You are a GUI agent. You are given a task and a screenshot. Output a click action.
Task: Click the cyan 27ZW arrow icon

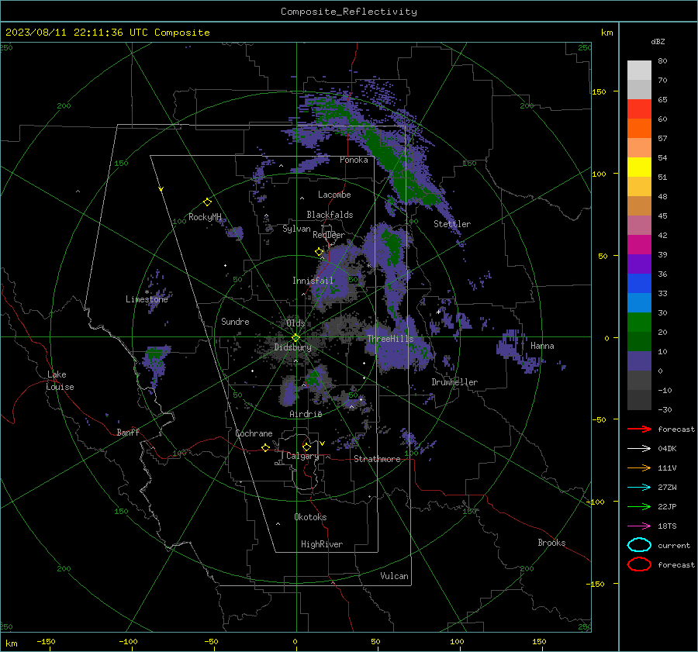click(639, 488)
